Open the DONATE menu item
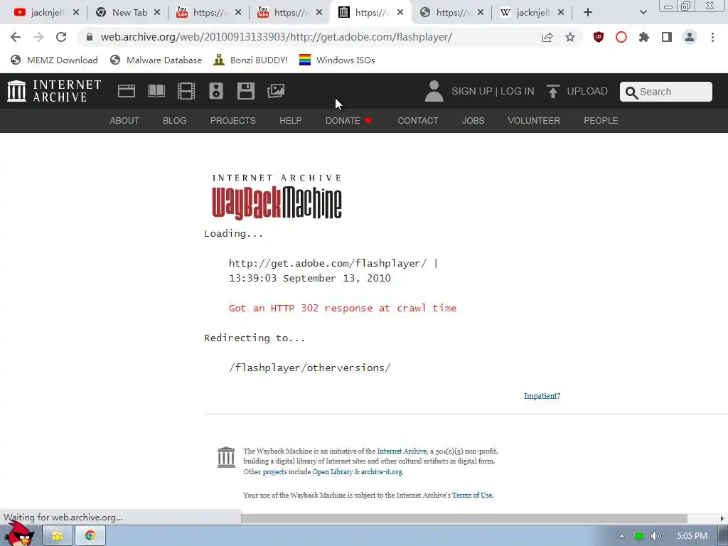 point(348,121)
